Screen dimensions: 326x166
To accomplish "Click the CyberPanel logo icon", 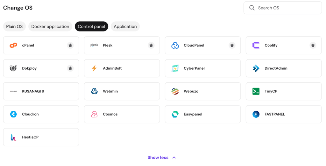I will (x=175, y=68).
